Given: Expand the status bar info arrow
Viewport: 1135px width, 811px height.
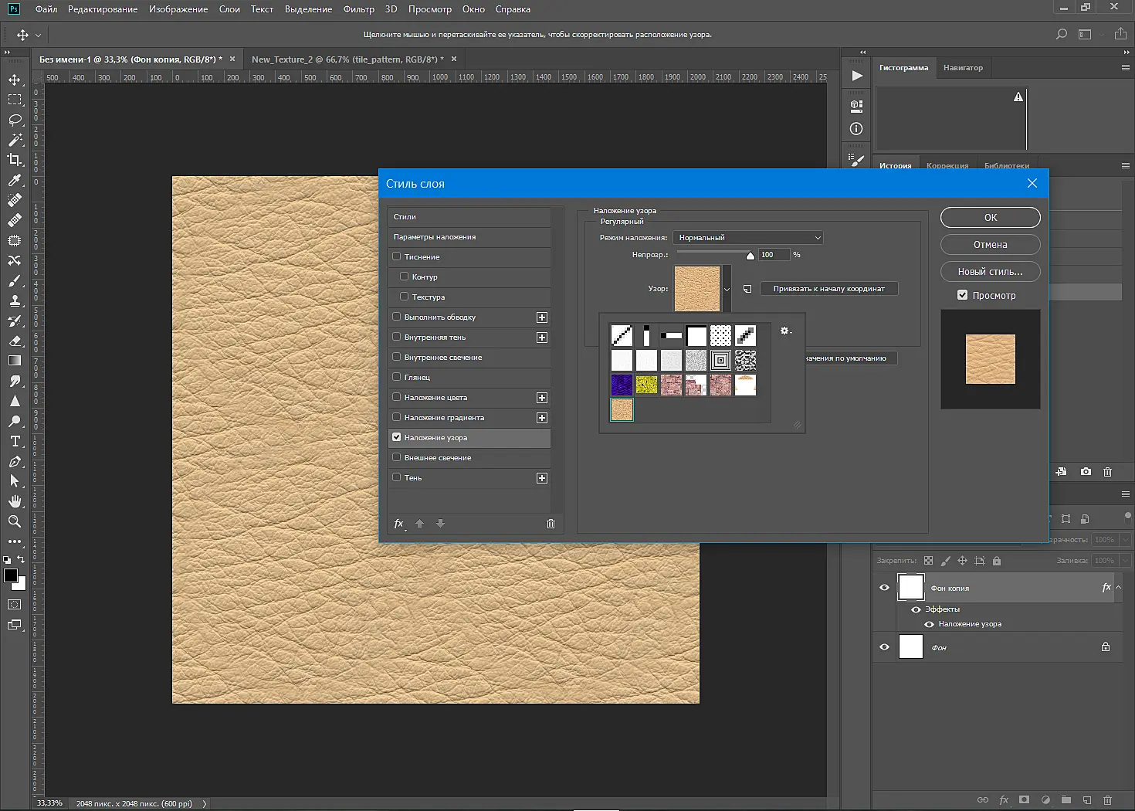Looking at the screenshot, I should click(x=205, y=803).
